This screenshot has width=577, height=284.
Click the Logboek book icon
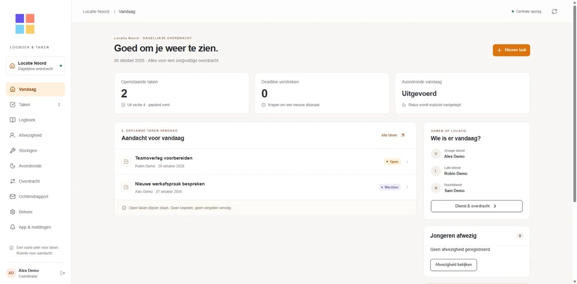pyautogui.click(x=12, y=120)
